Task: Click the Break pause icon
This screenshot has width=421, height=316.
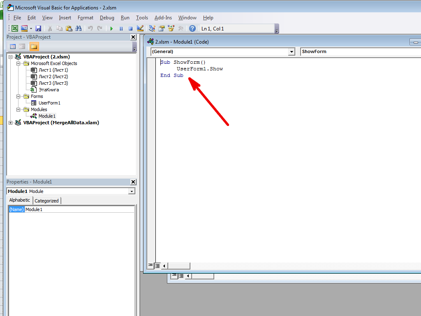Action: tap(121, 28)
